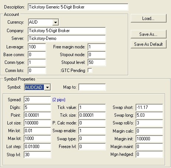Select the Swap long input field

pyautogui.click(x=149, y=115)
